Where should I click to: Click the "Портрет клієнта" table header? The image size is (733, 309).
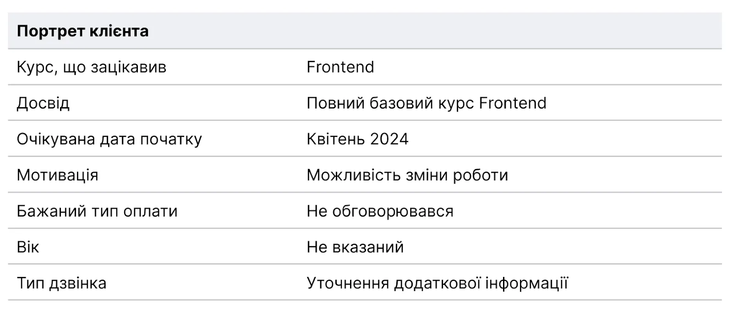click(x=82, y=31)
